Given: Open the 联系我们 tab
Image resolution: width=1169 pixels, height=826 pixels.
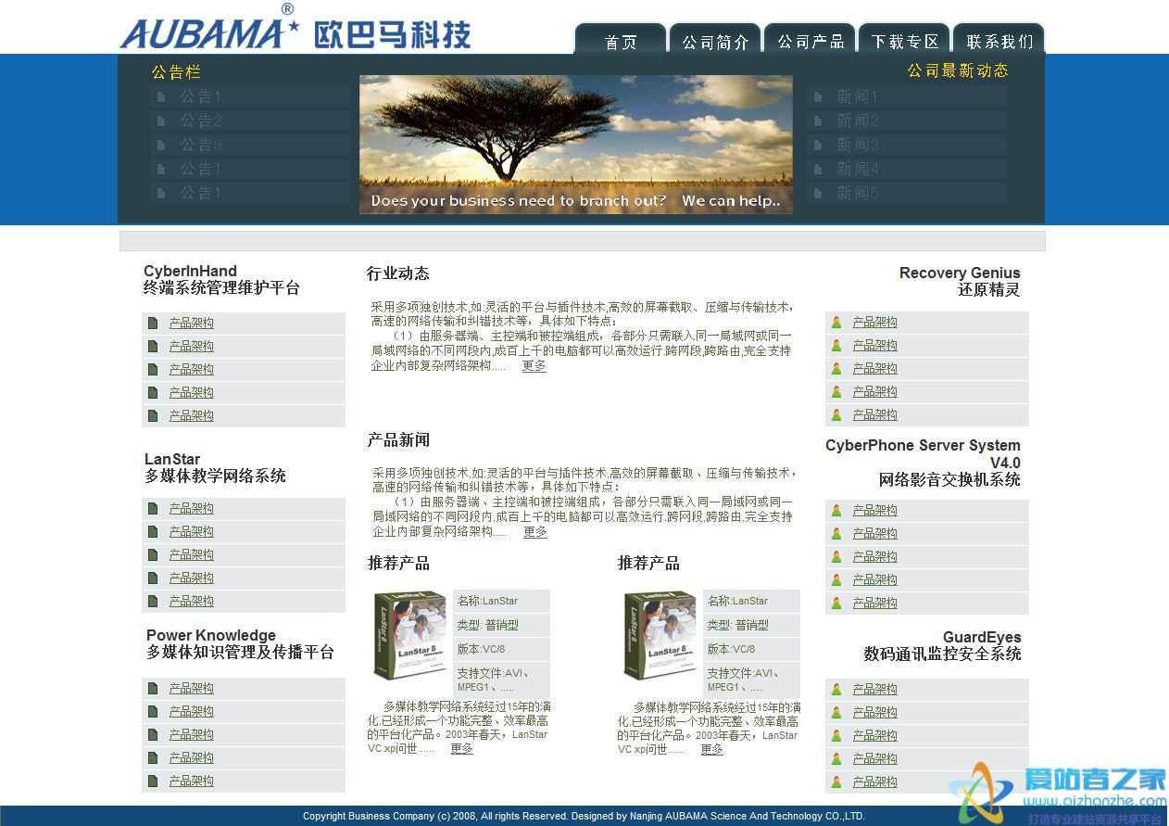Looking at the screenshot, I should (x=999, y=42).
